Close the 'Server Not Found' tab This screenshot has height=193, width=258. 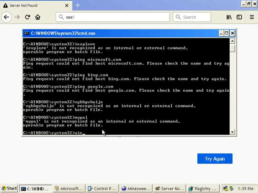click(x=67, y=5)
